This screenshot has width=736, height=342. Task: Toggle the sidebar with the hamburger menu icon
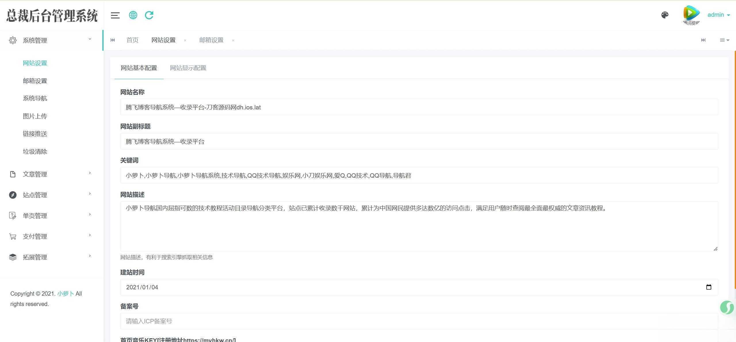tap(115, 15)
